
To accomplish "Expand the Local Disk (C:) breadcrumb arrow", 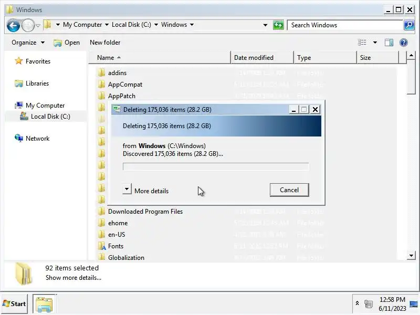I will click(156, 25).
